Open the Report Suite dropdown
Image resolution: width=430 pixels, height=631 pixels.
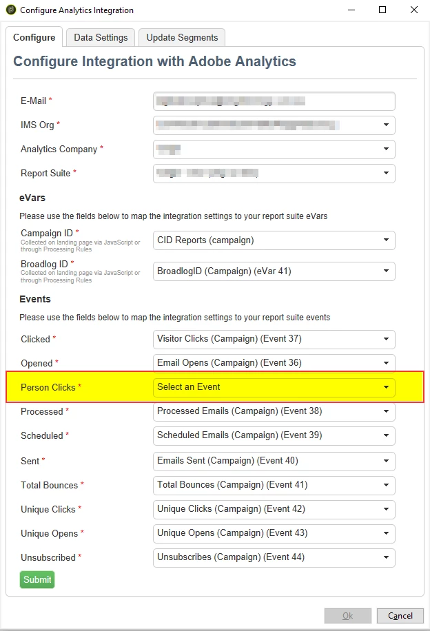click(274, 174)
